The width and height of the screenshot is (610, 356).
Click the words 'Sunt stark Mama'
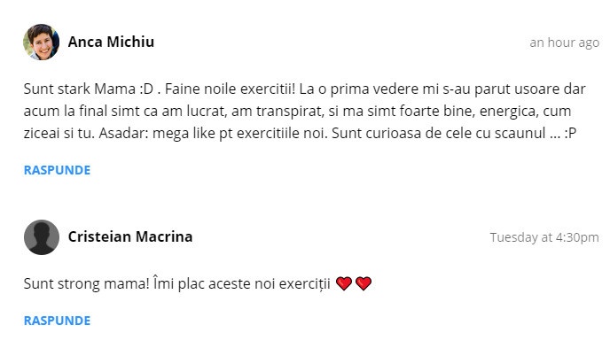tap(80, 89)
